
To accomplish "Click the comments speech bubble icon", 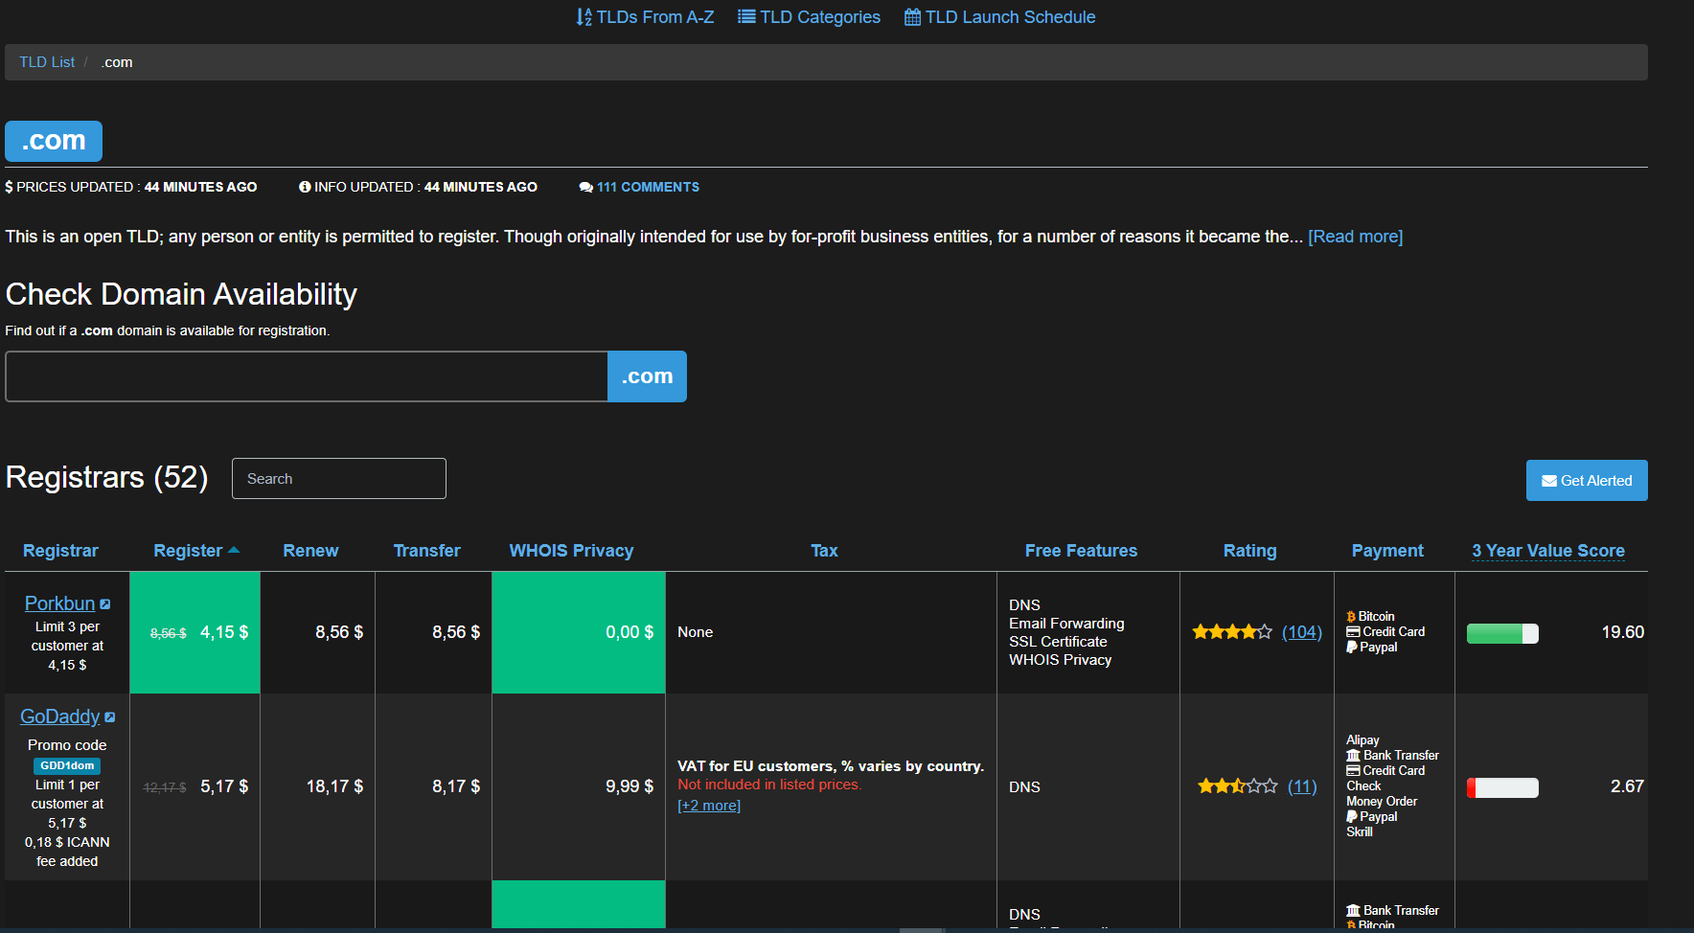I will [585, 187].
